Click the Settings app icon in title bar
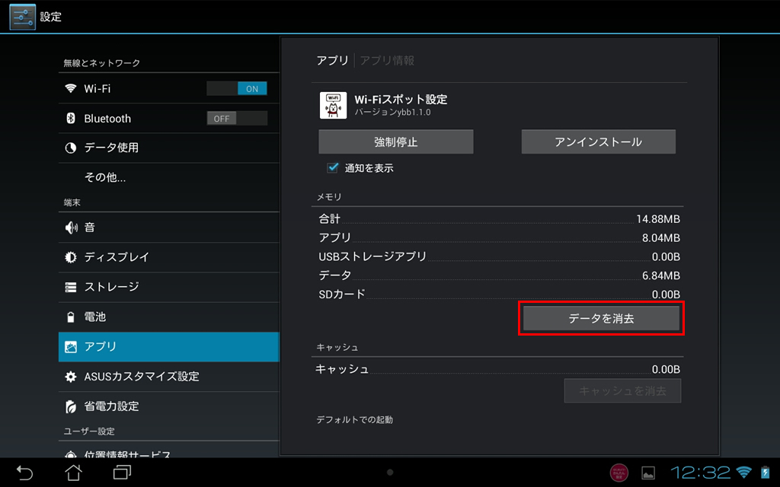Screen dimensions: 780x487 (22, 17)
